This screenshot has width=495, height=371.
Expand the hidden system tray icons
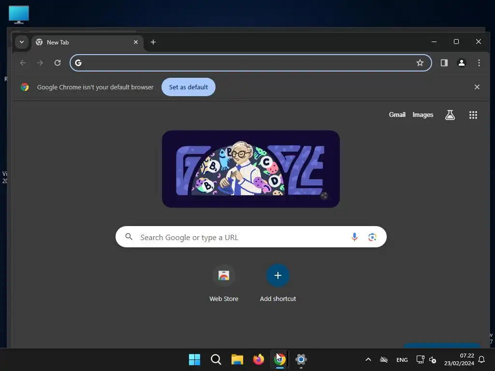point(368,359)
